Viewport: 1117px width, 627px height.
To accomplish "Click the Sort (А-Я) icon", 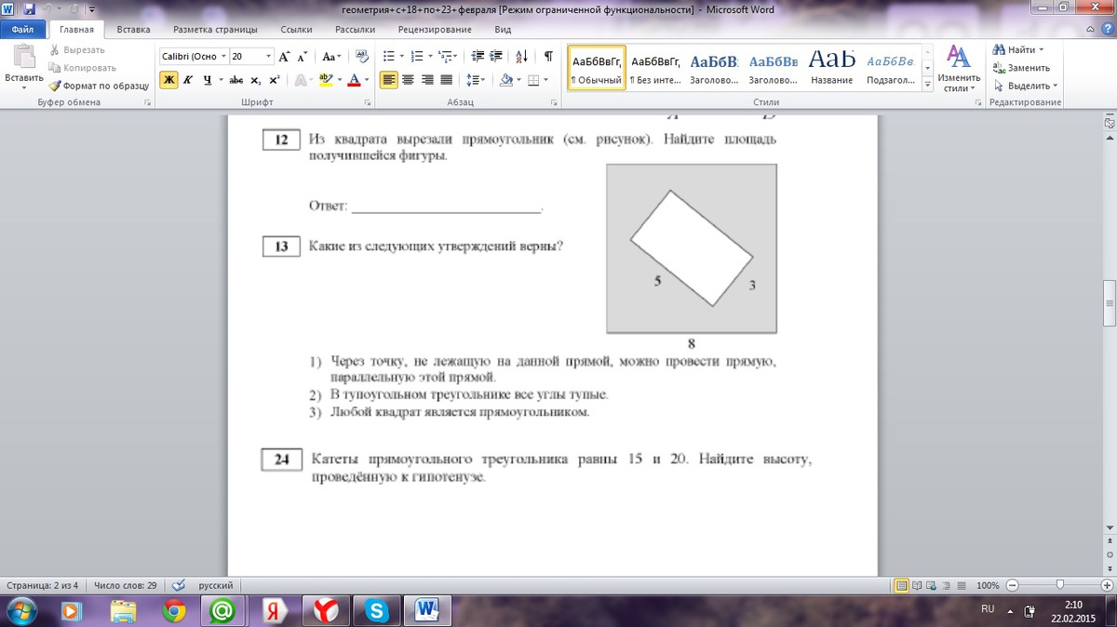I will [x=521, y=56].
